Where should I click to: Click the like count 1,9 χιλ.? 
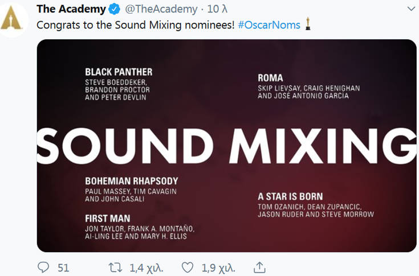(x=215, y=267)
